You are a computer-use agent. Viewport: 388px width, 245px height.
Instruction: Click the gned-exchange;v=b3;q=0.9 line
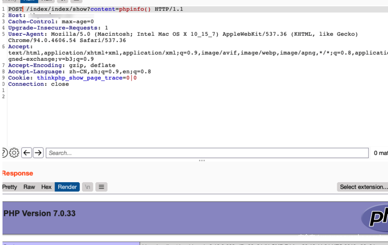tap(51, 59)
